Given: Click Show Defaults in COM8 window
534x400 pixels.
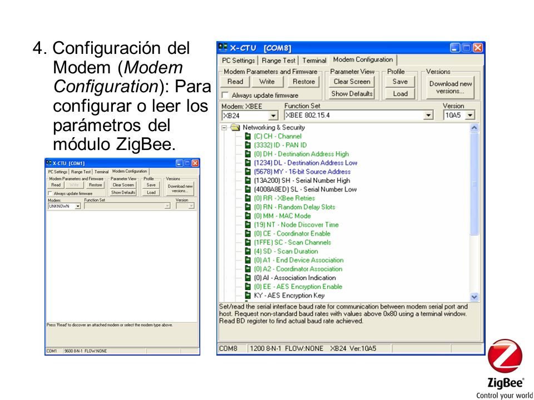Looking at the screenshot, I should coord(352,93).
